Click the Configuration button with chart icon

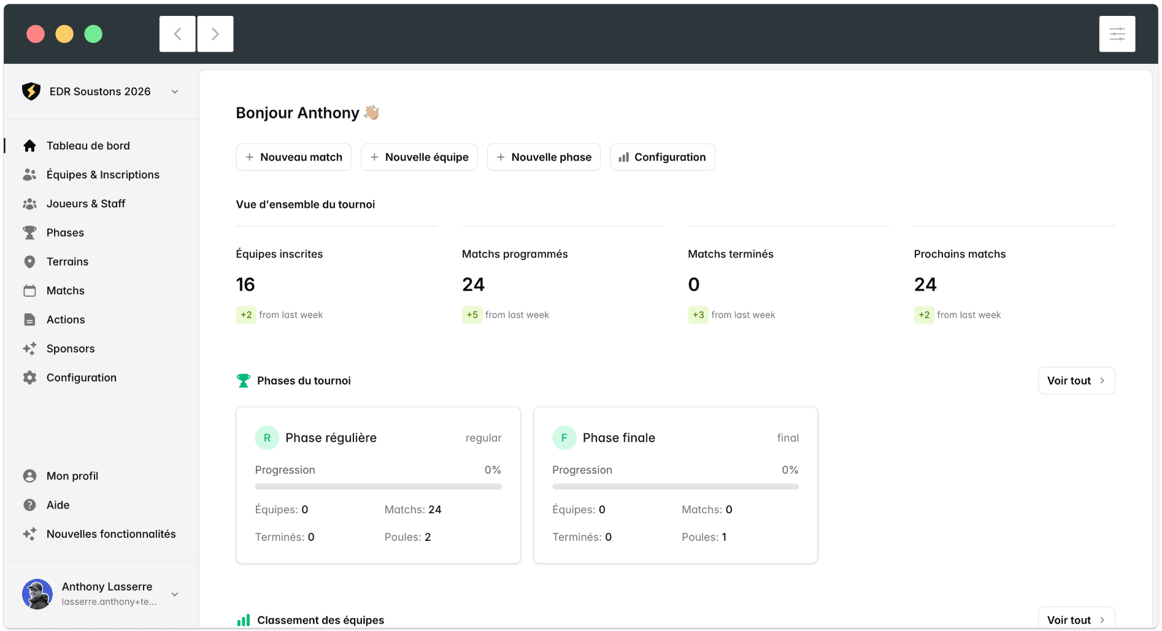662,157
